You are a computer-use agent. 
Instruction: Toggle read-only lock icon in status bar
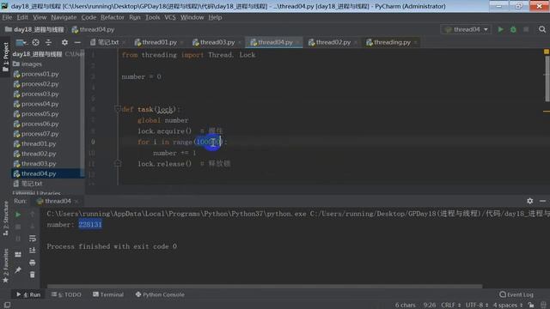click(531, 306)
